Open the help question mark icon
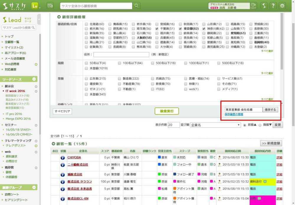The image size is (295, 205). tap(273, 6)
